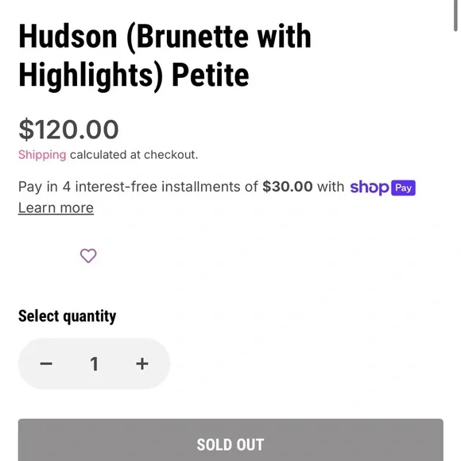
Task: Open Learn more about installments
Action: (x=56, y=208)
